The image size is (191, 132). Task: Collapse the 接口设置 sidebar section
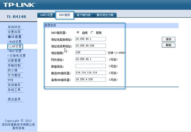[15, 37]
